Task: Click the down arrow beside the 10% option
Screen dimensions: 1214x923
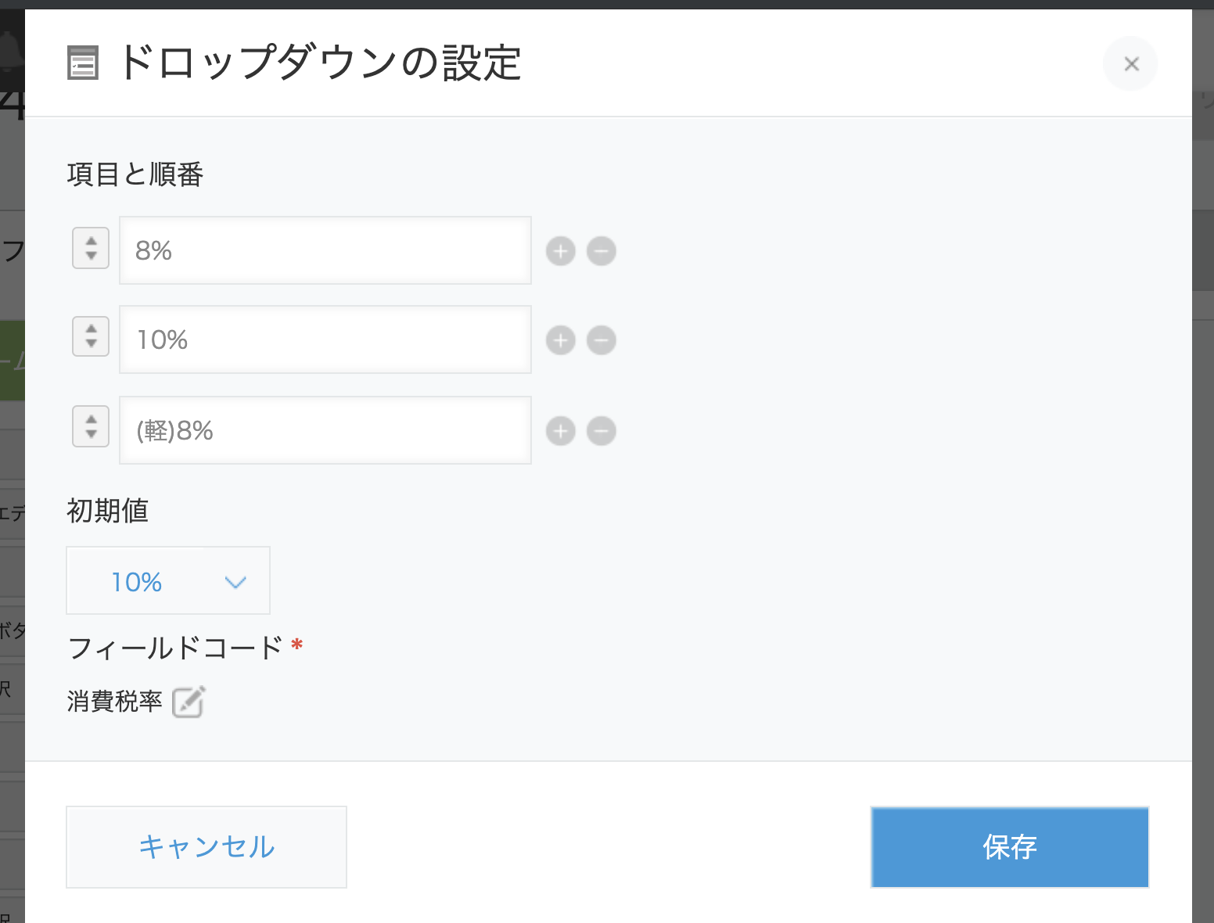Action: [90, 347]
